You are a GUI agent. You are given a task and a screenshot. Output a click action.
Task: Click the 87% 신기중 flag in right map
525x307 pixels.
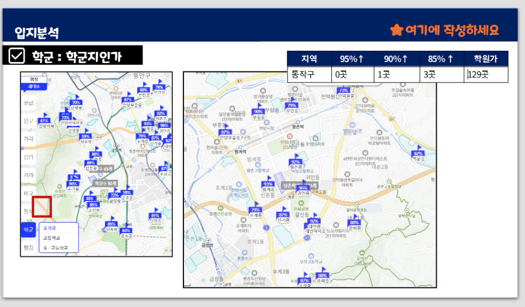coord(283,216)
